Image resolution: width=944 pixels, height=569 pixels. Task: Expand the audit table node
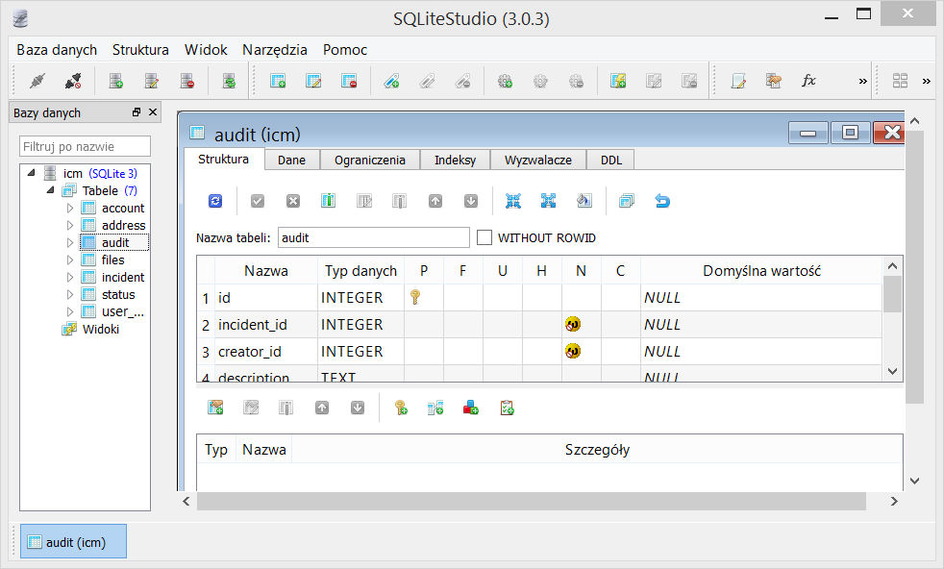point(70,242)
